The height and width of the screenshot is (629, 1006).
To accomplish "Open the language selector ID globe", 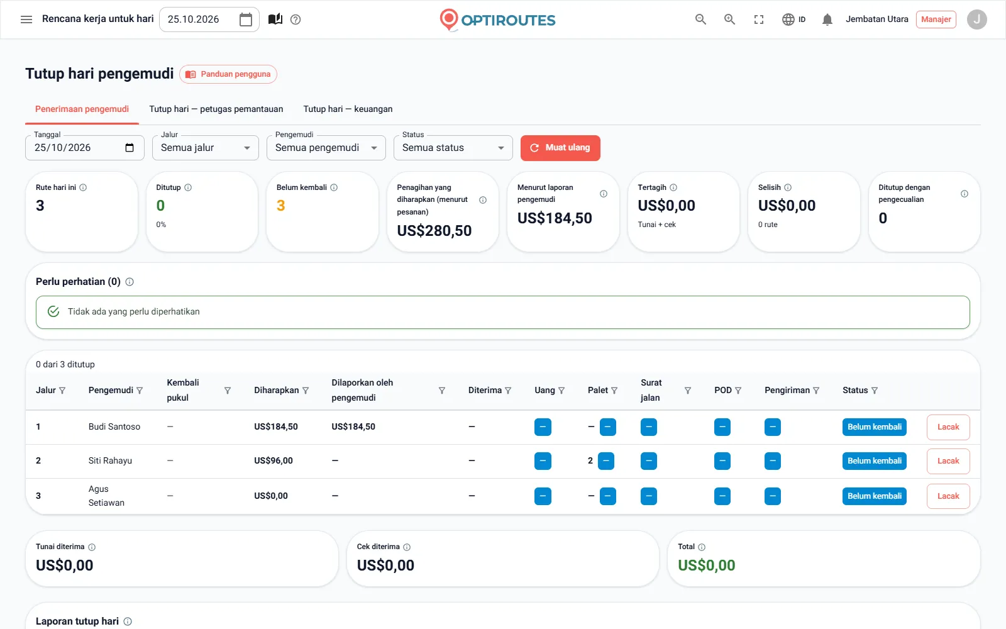I will pos(793,19).
